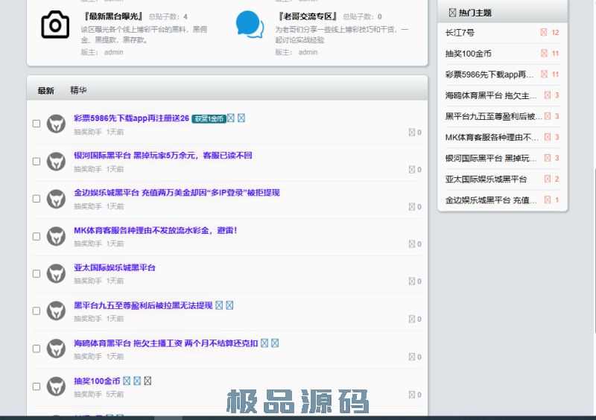Check the box for 彩票5986先下载app再注册送26

click(37, 124)
